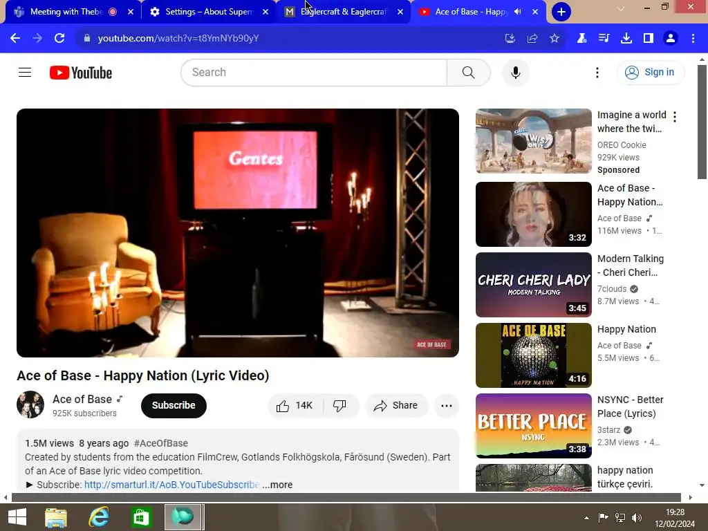Click the video player

238,233
